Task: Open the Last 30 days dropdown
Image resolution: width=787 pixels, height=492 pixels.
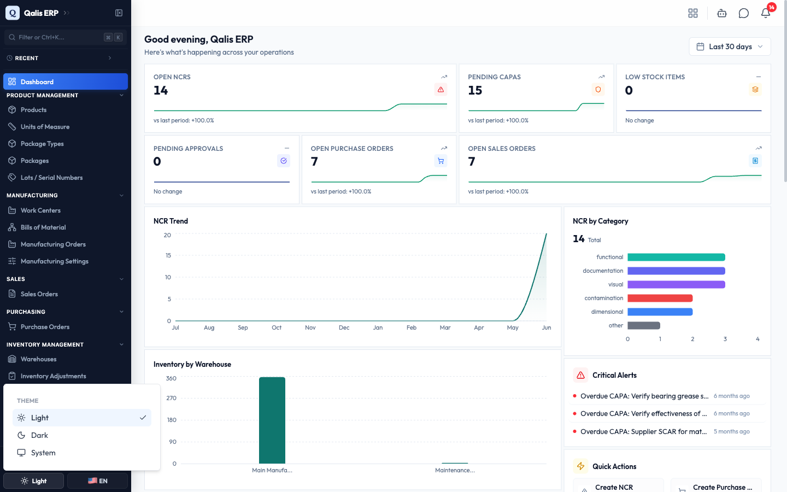Action: click(x=730, y=46)
